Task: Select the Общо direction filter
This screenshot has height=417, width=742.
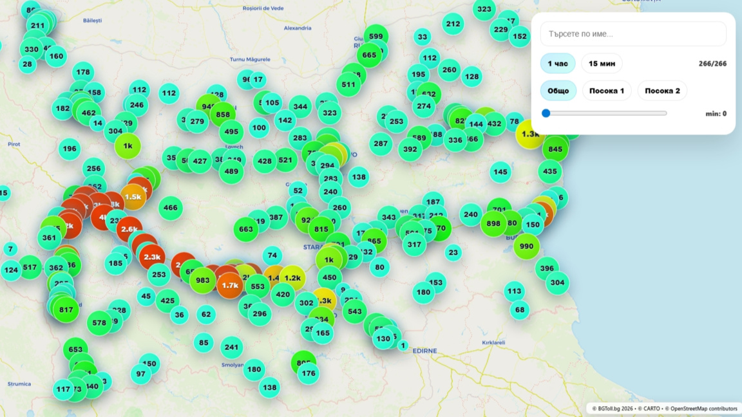Action: click(558, 91)
